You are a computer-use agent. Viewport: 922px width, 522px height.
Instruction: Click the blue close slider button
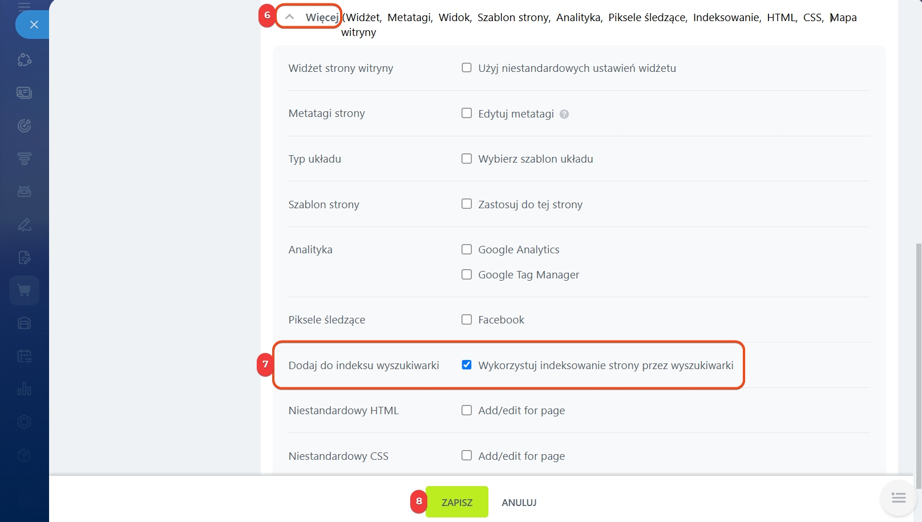[34, 25]
